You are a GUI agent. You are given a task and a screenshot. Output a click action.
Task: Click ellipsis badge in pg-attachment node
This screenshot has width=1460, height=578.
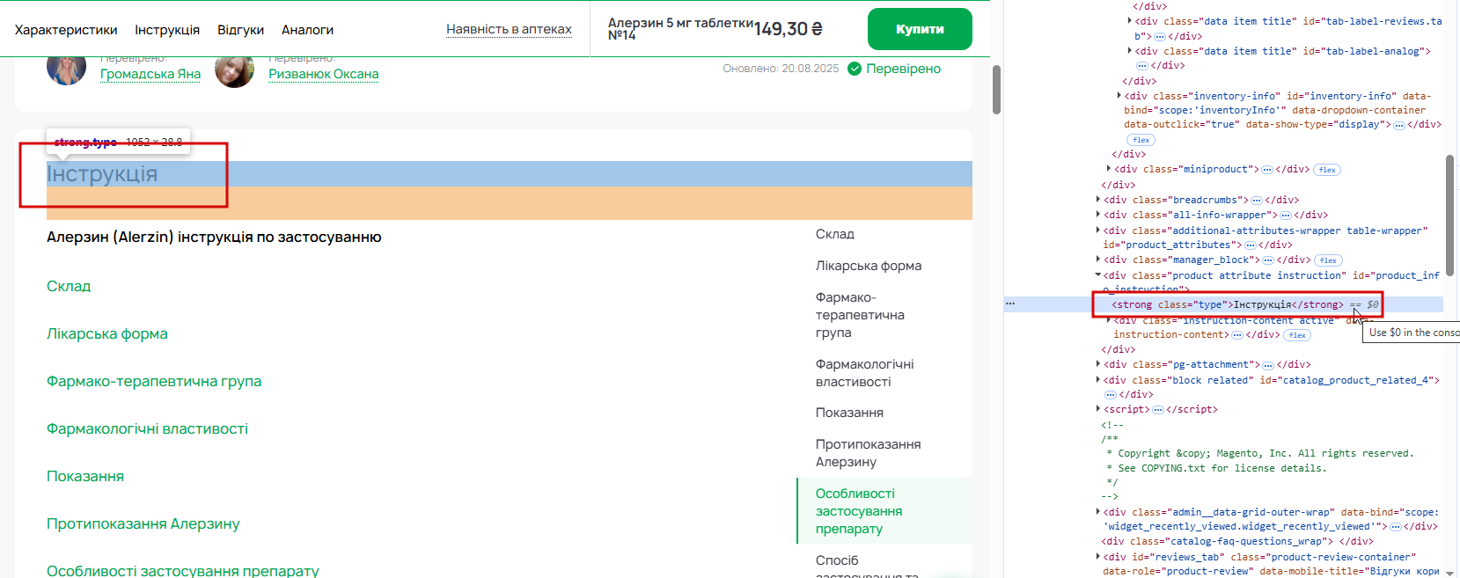(1268, 365)
